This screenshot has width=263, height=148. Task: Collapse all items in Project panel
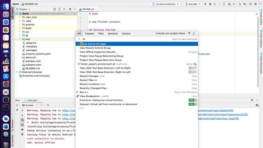pyautogui.click(x=64, y=9)
